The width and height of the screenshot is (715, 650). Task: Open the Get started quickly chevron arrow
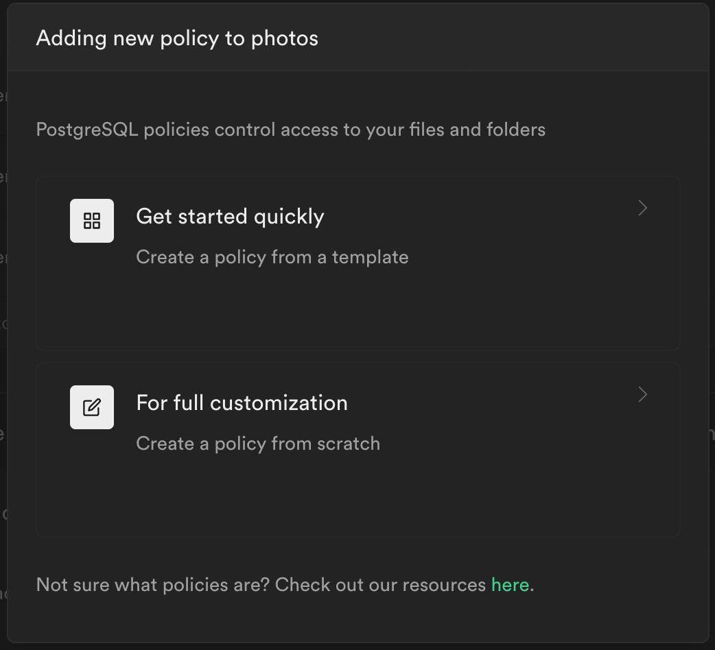(643, 208)
